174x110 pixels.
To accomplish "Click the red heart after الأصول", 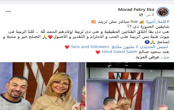I will [x=50, y=37].
